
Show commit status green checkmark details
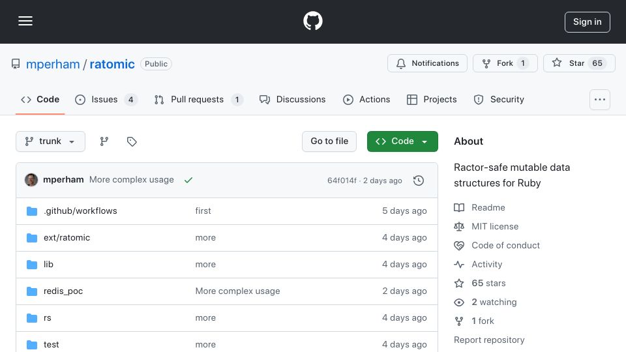point(188,180)
